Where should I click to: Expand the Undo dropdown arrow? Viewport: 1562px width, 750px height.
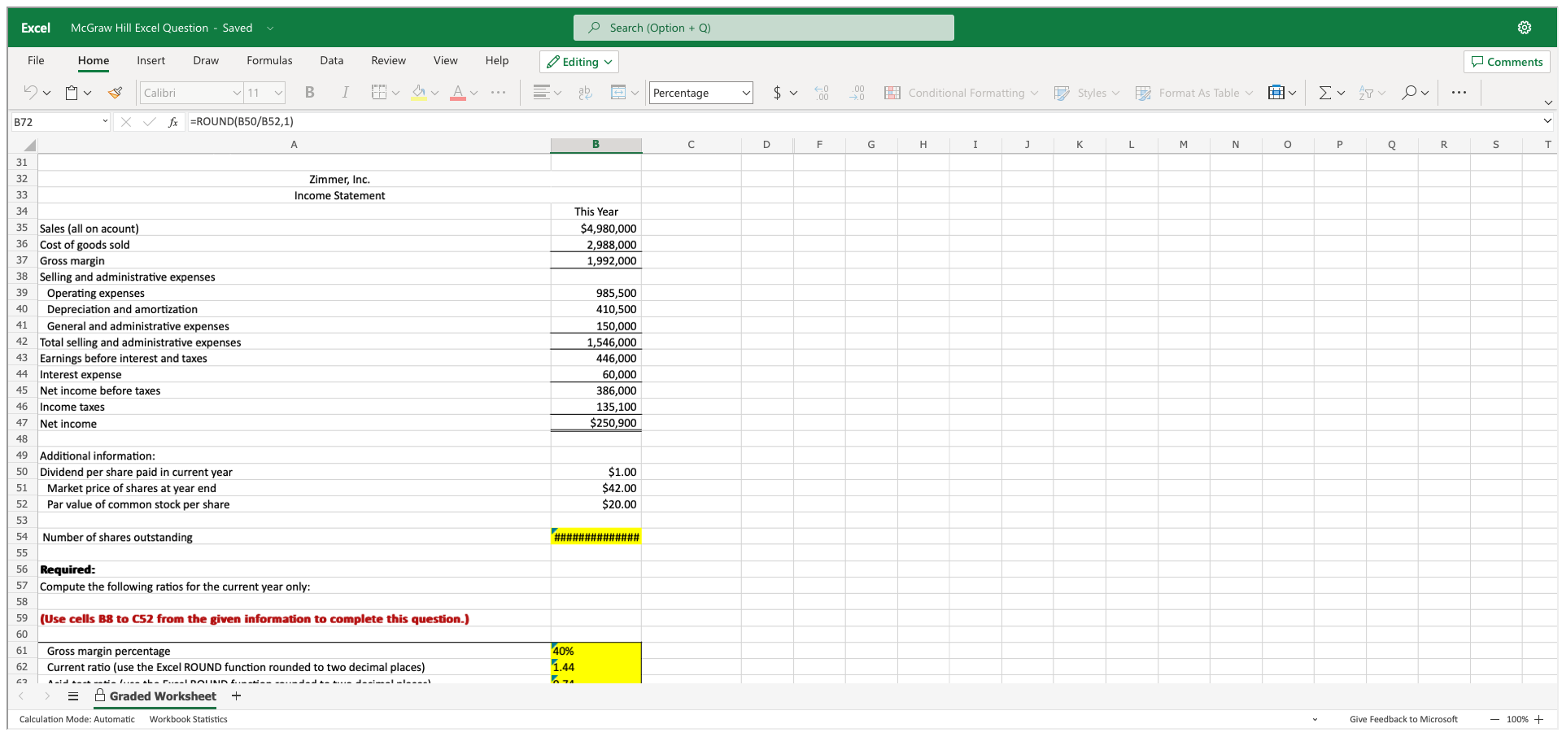[x=46, y=94]
